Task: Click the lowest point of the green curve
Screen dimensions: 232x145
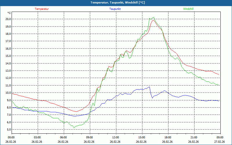Action: 74,128
